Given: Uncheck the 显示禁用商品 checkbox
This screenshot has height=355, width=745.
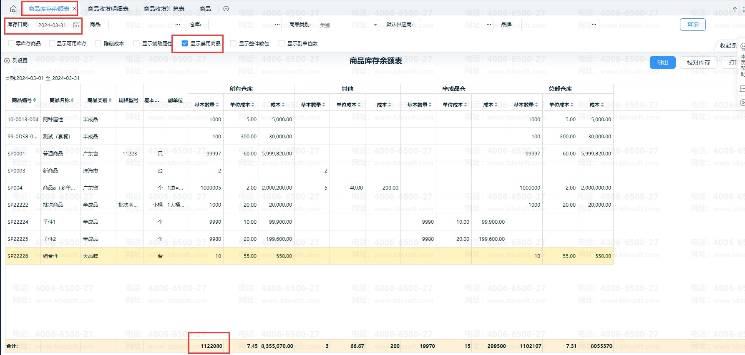Looking at the screenshot, I should point(185,43).
